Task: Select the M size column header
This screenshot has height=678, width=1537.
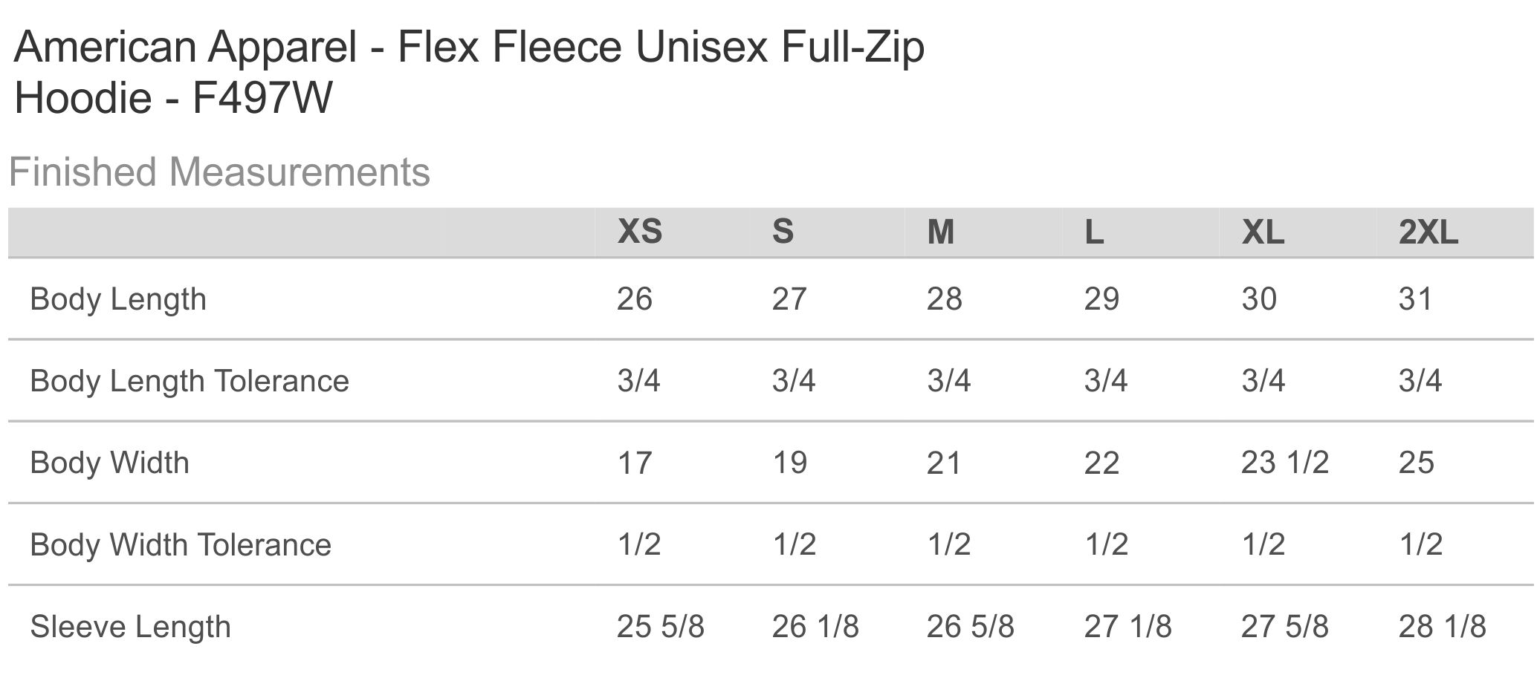Action: pyautogui.click(x=940, y=232)
